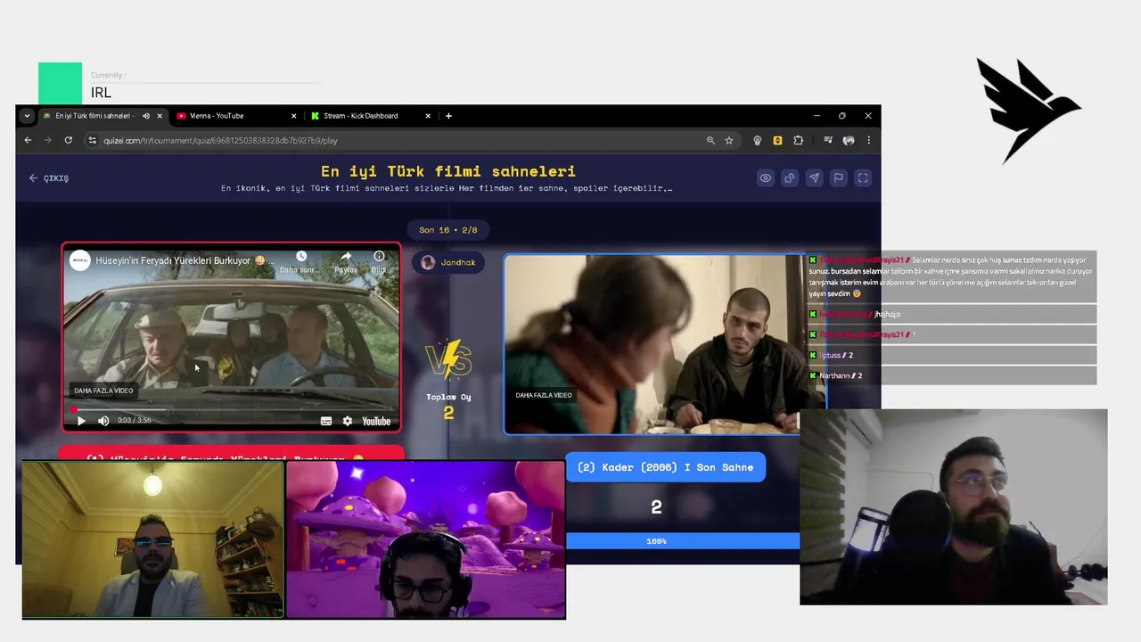Image resolution: width=1141 pixels, height=642 pixels.
Task: Open Chrome three-dot menu
Action: click(x=868, y=140)
